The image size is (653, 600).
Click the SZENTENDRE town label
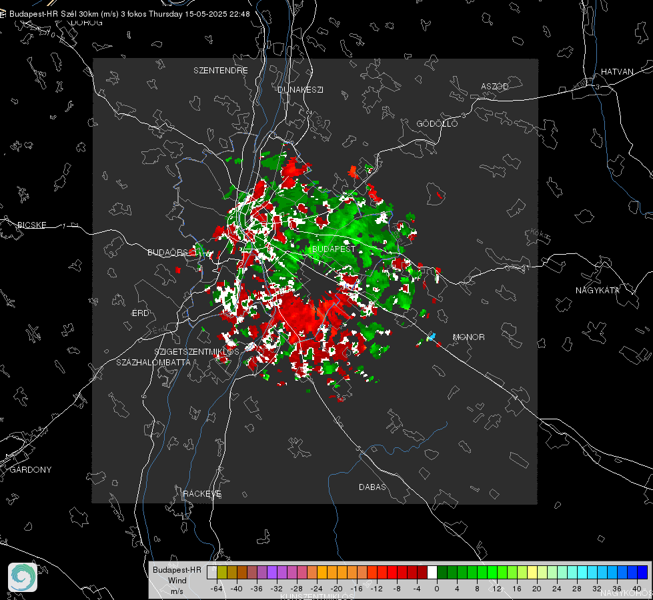coord(221,71)
